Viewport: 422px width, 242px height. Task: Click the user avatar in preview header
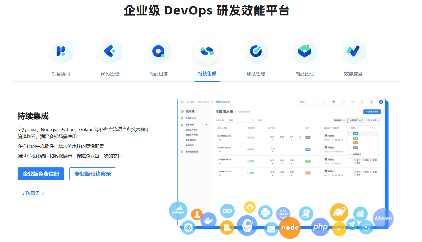381,102
